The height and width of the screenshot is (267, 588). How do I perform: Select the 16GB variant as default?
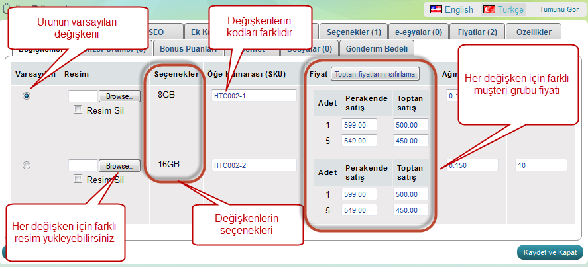(27, 166)
